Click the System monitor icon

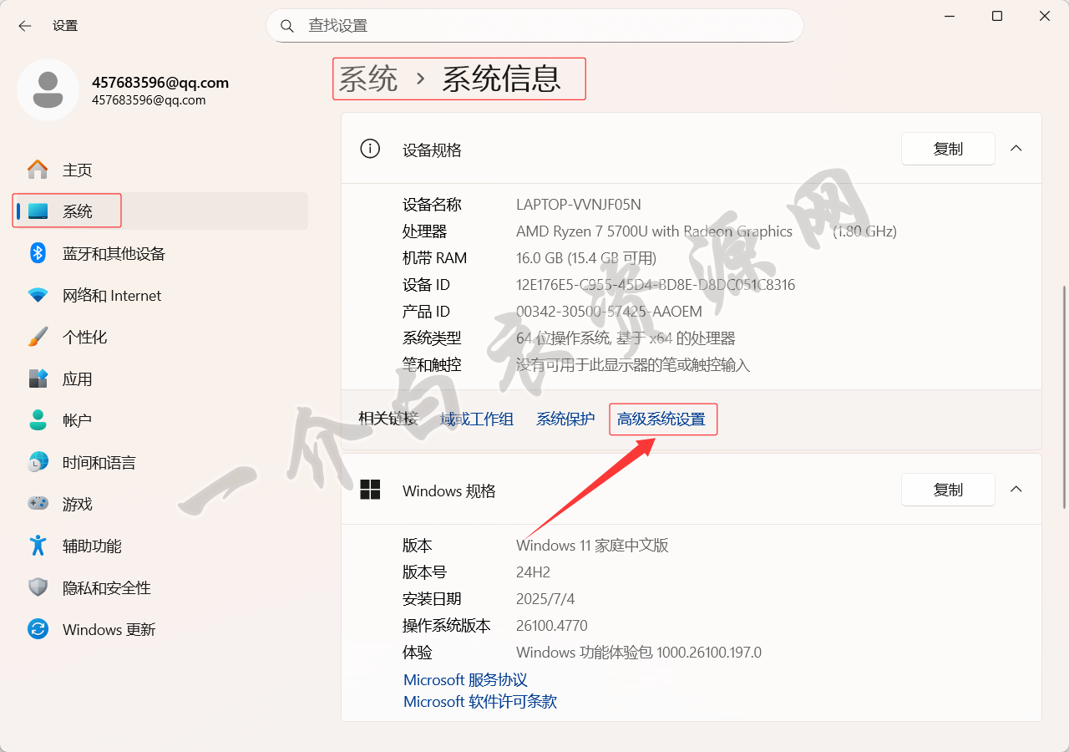38,211
